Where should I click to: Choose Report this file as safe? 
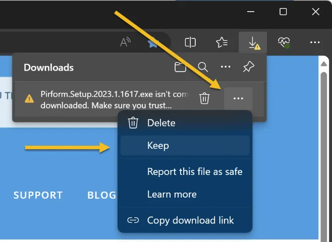[185, 171]
